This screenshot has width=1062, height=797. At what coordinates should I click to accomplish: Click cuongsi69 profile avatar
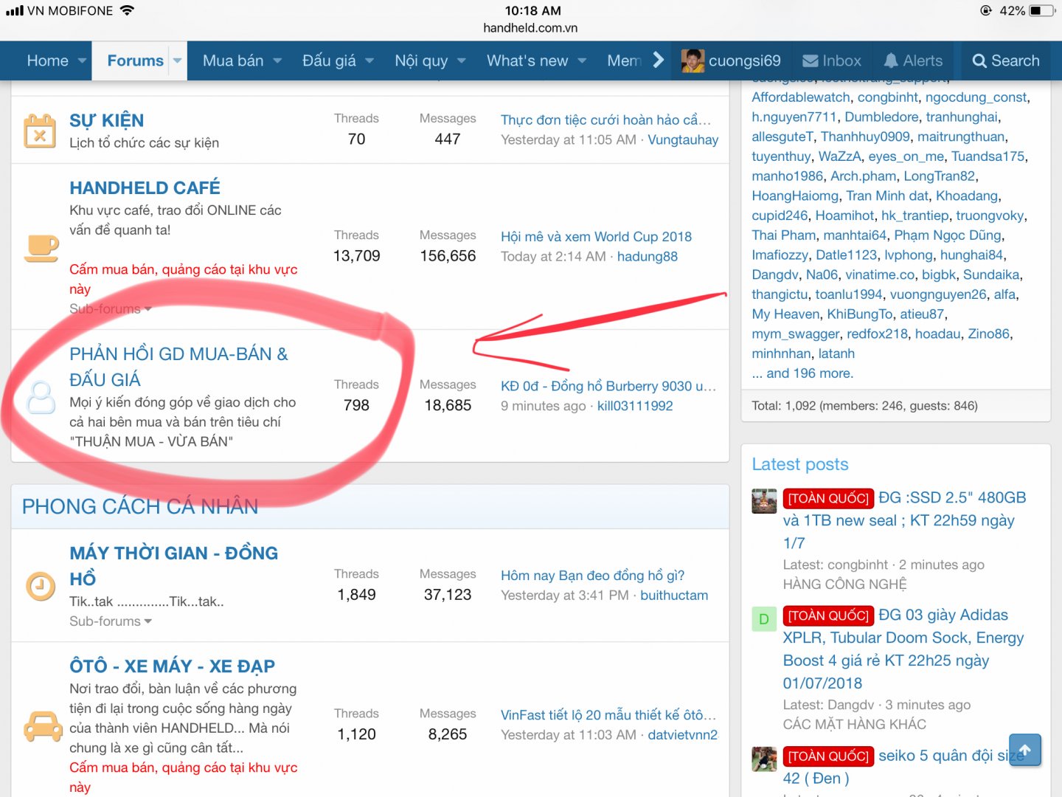[x=693, y=61]
